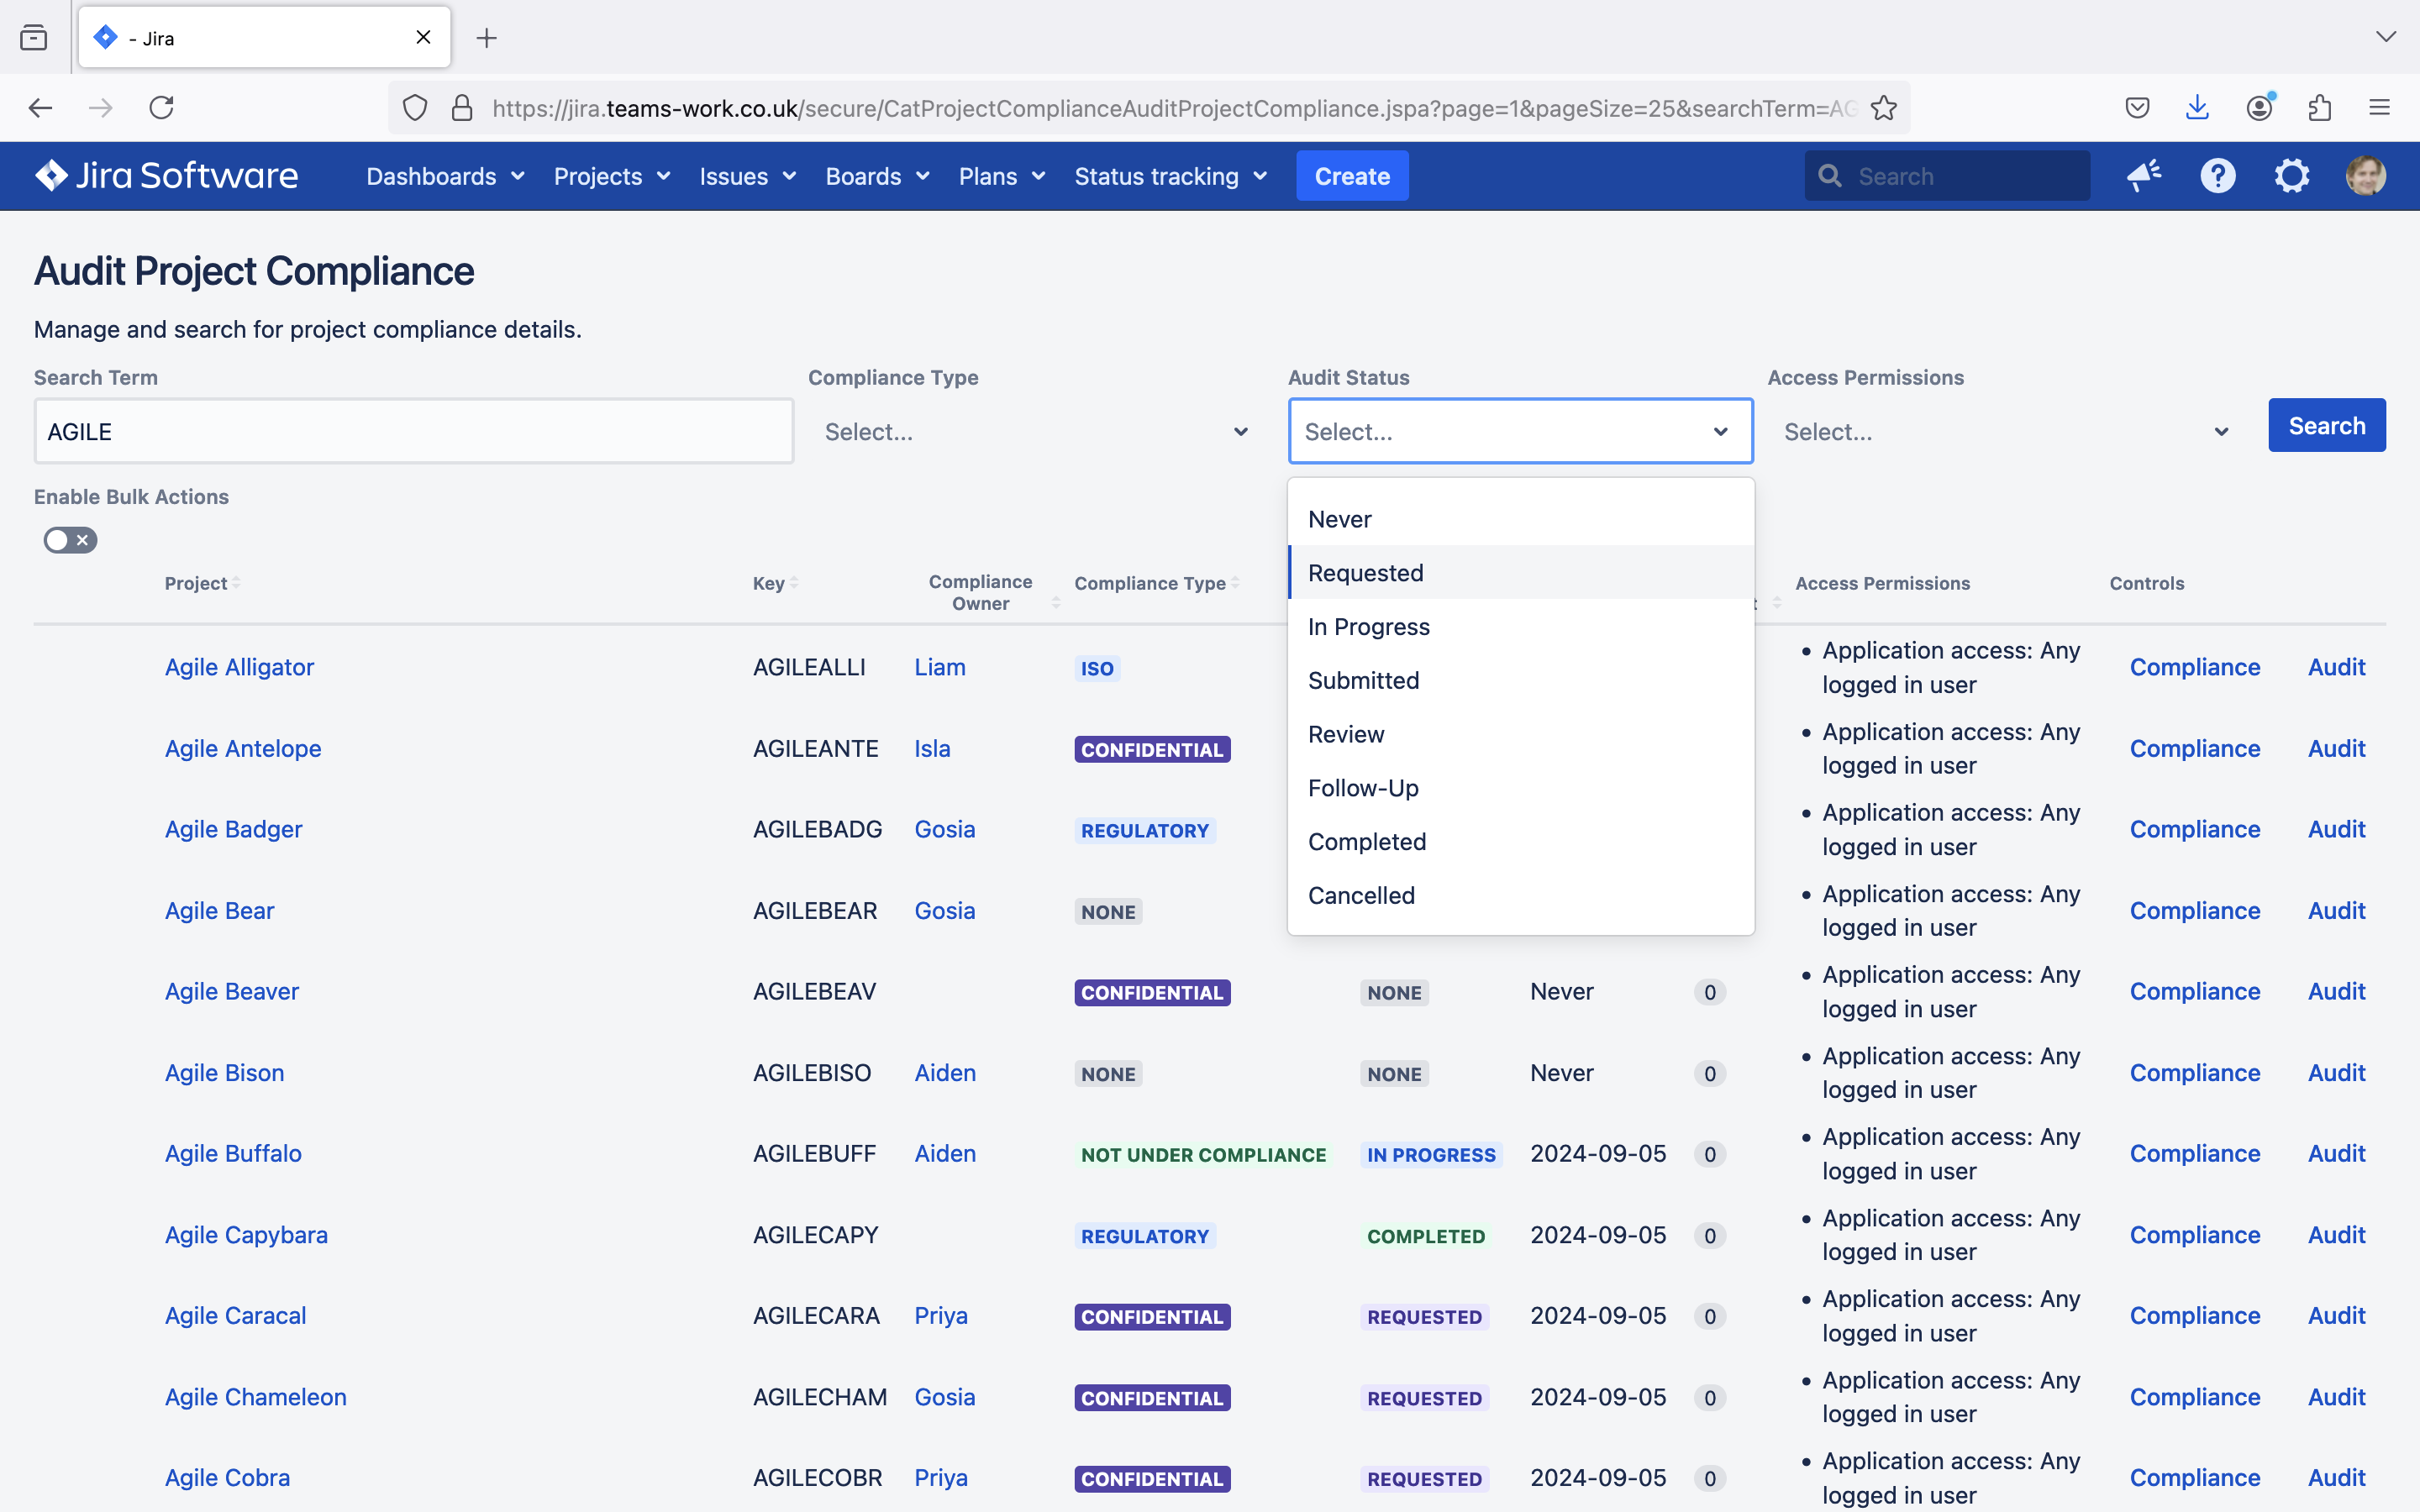The image size is (2420, 1512).
Task: Select Cancelled audit status option
Action: pos(1521,896)
